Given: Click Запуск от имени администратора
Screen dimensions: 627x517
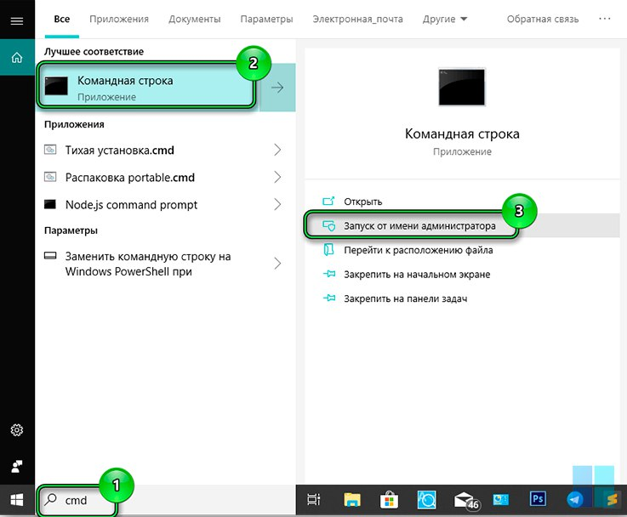Looking at the screenshot, I should 419,226.
